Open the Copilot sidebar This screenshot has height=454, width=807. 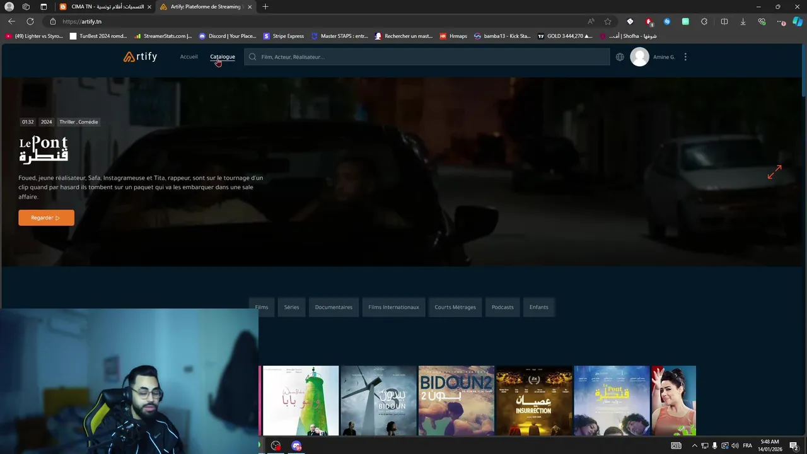[798, 21]
